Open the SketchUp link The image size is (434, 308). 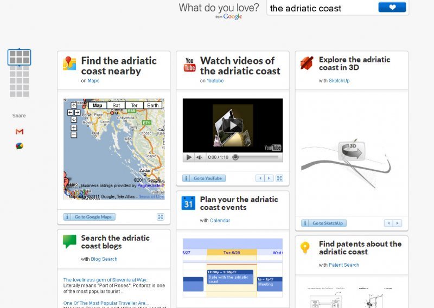click(x=339, y=81)
